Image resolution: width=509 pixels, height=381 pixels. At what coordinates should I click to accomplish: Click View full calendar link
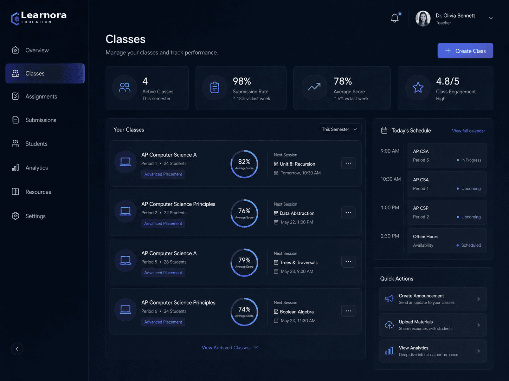pyautogui.click(x=468, y=131)
